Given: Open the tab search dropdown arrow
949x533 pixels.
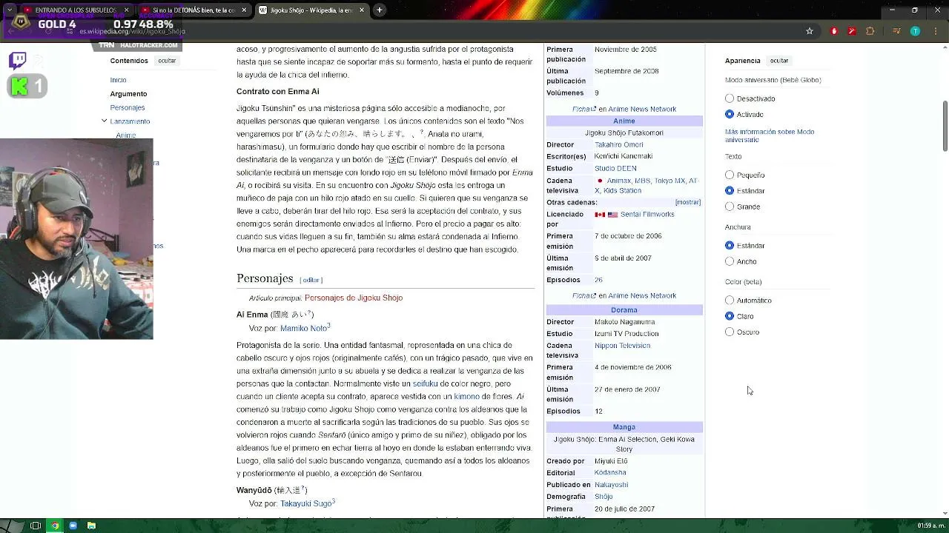Looking at the screenshot, I should (9, 10).
